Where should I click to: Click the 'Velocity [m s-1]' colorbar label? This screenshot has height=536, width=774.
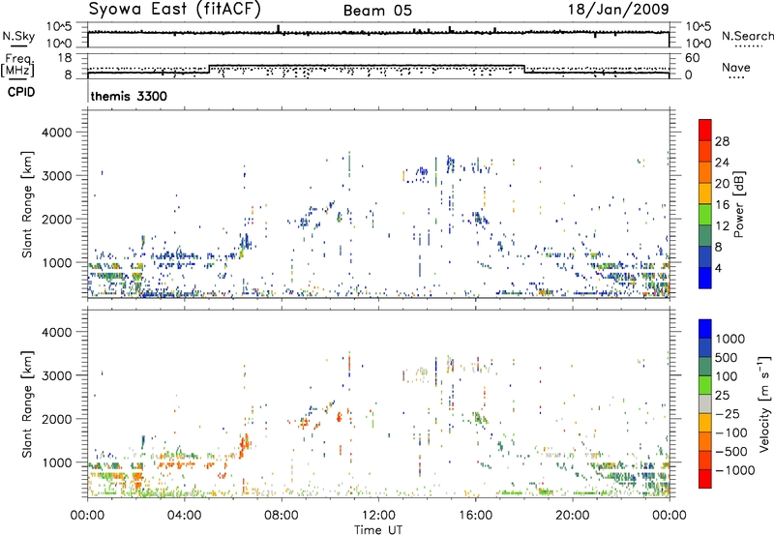[764, 403]
